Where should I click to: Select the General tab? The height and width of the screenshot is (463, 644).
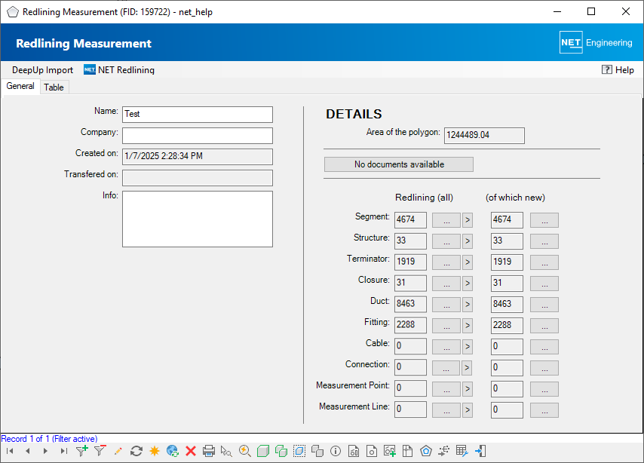[20, 86]
